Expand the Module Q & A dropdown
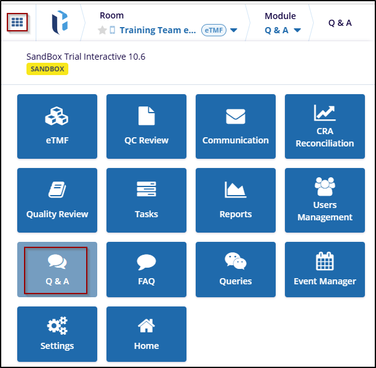376x368 pixels. pos(297,30)
